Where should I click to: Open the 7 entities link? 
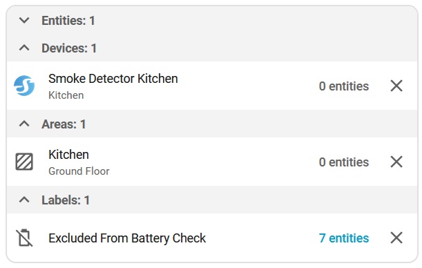(344, 238)
